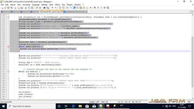This screenshot has height=109, width=194.
Task: Open the Language menu
Action: (x=36, y=5)
